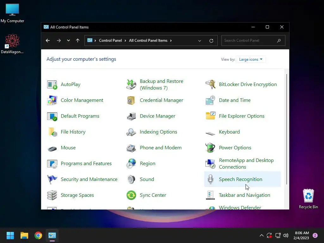Image resolution: width=324 pixels, height=243 pixels.
Task: Open the Security and Maintenance flag icon
Action: pos(52,179)
